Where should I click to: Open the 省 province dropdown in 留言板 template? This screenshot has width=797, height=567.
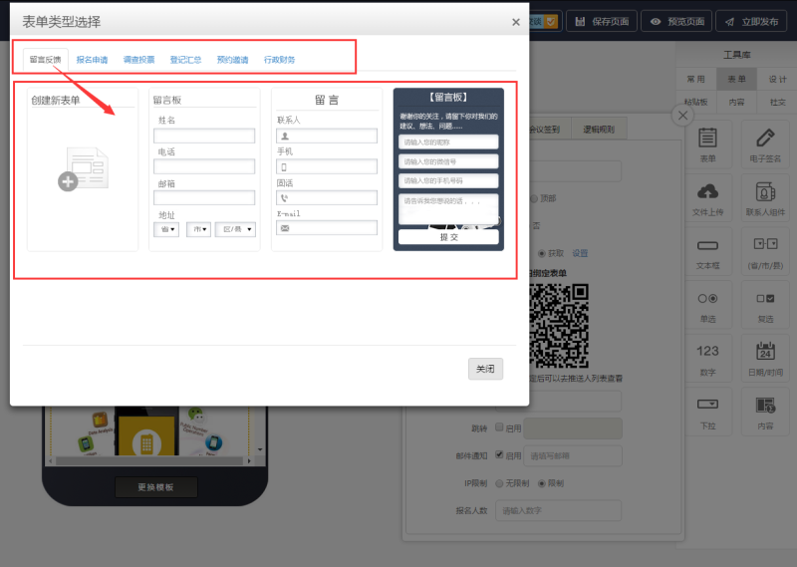pyautogui.click(x=166, y=229)
